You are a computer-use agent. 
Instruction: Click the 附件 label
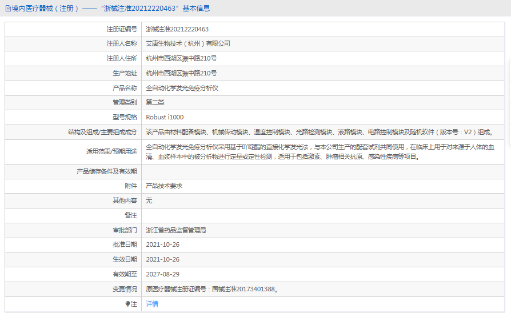[x=131, y=186]
